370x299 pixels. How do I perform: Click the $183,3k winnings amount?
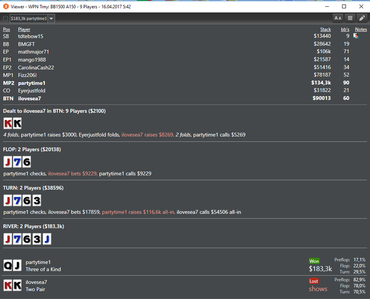click(320, 268)
